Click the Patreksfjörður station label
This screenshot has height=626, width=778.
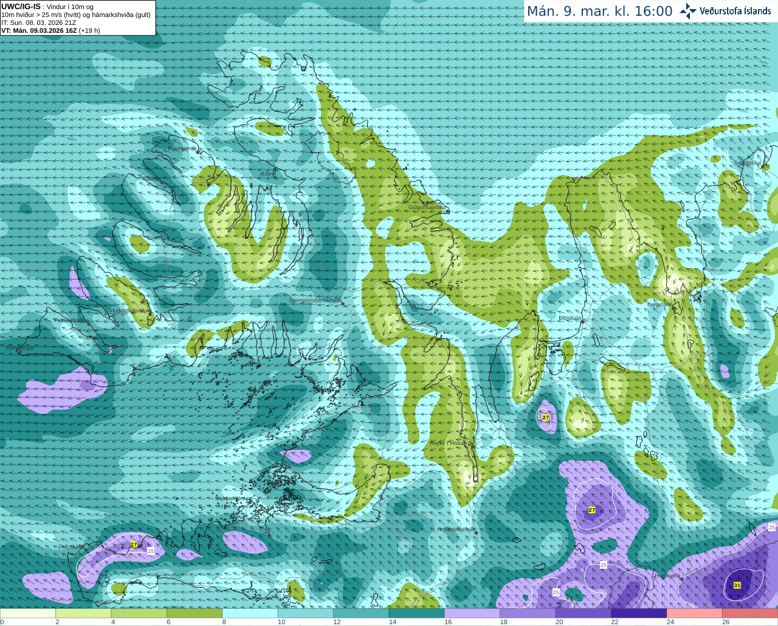coord(71,320)
